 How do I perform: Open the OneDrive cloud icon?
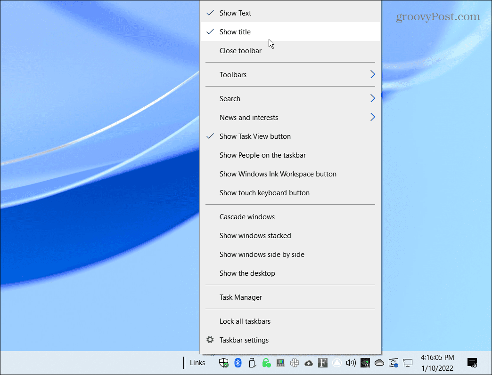pyautogui.click(x=379, y=363)
